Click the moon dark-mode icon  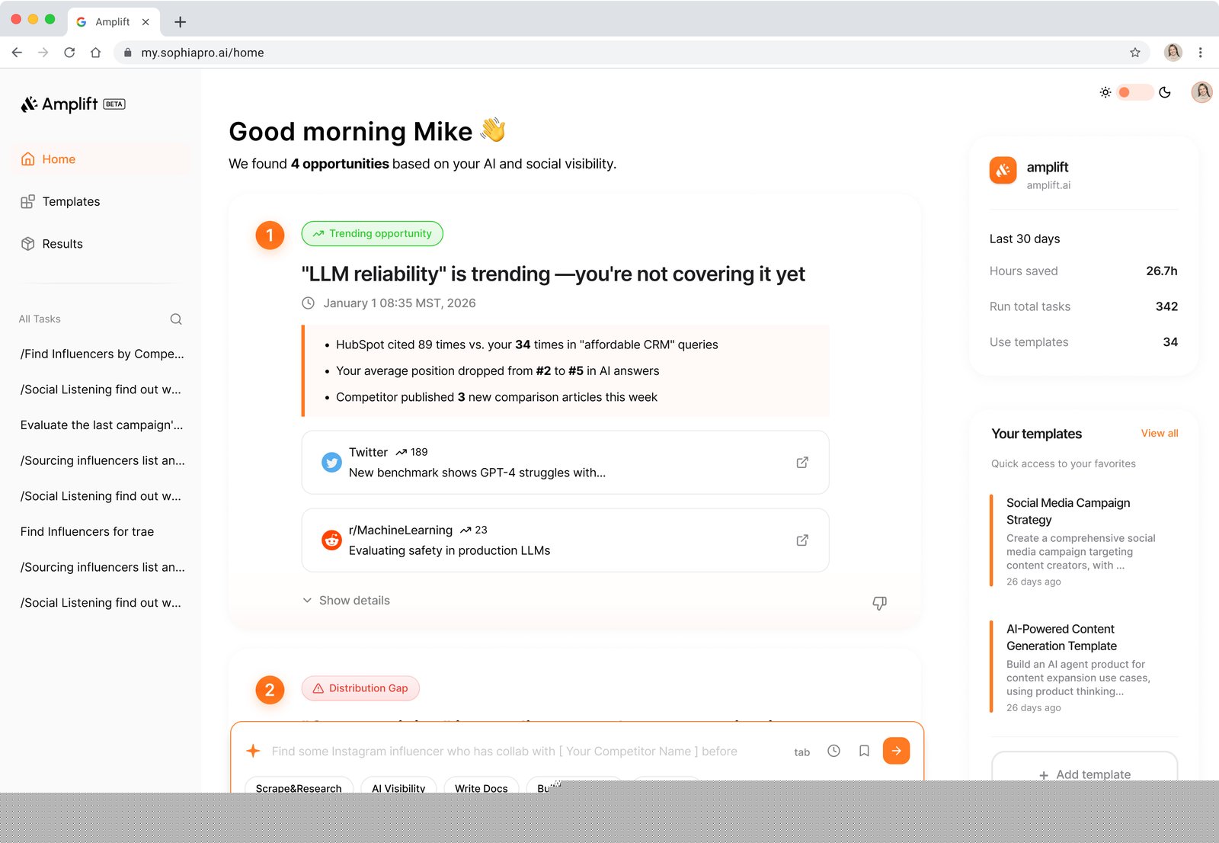pos(1165,92)
